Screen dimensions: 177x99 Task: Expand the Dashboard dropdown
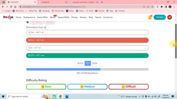(x=29, y=17)
